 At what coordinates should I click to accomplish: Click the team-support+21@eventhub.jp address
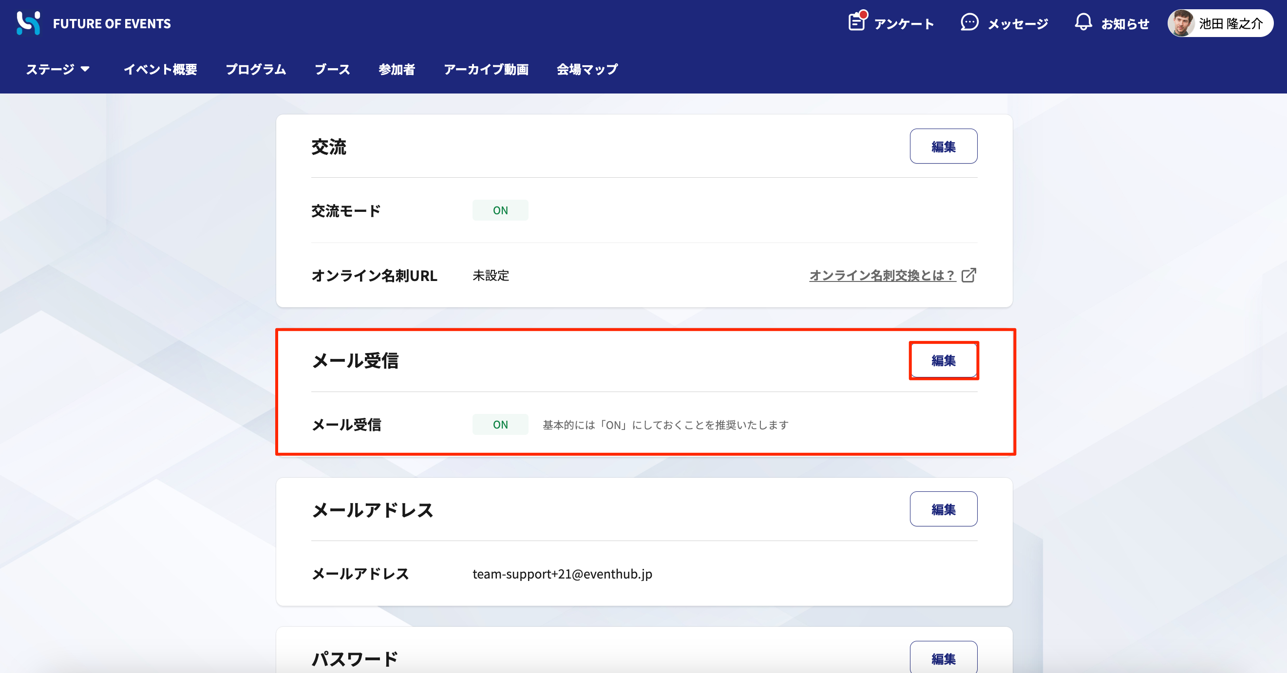coord(562,574)
